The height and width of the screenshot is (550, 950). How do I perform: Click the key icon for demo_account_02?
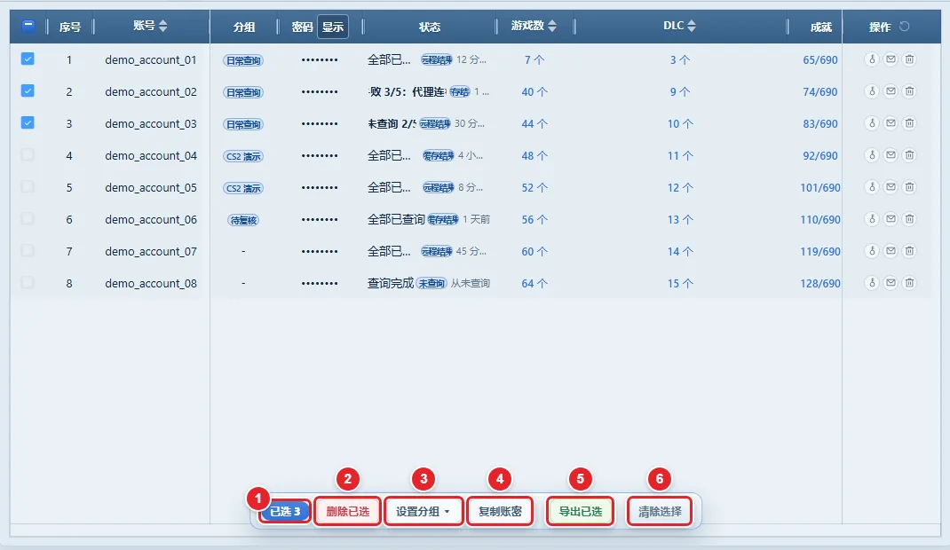click(872, 91)
